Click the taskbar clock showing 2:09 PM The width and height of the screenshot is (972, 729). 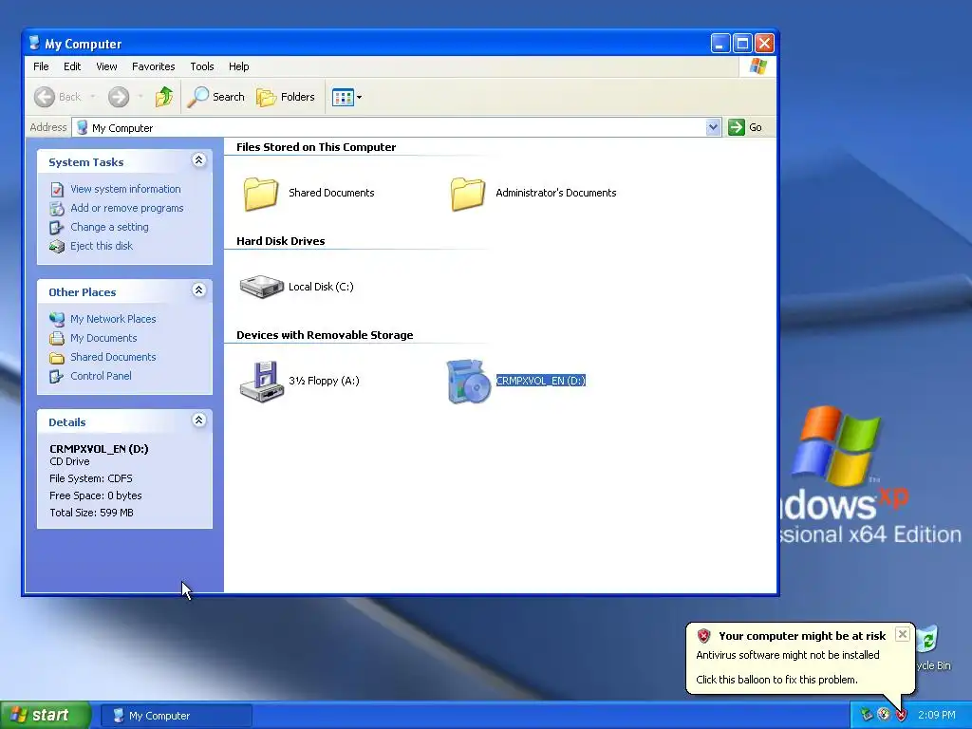pos(937,716)
